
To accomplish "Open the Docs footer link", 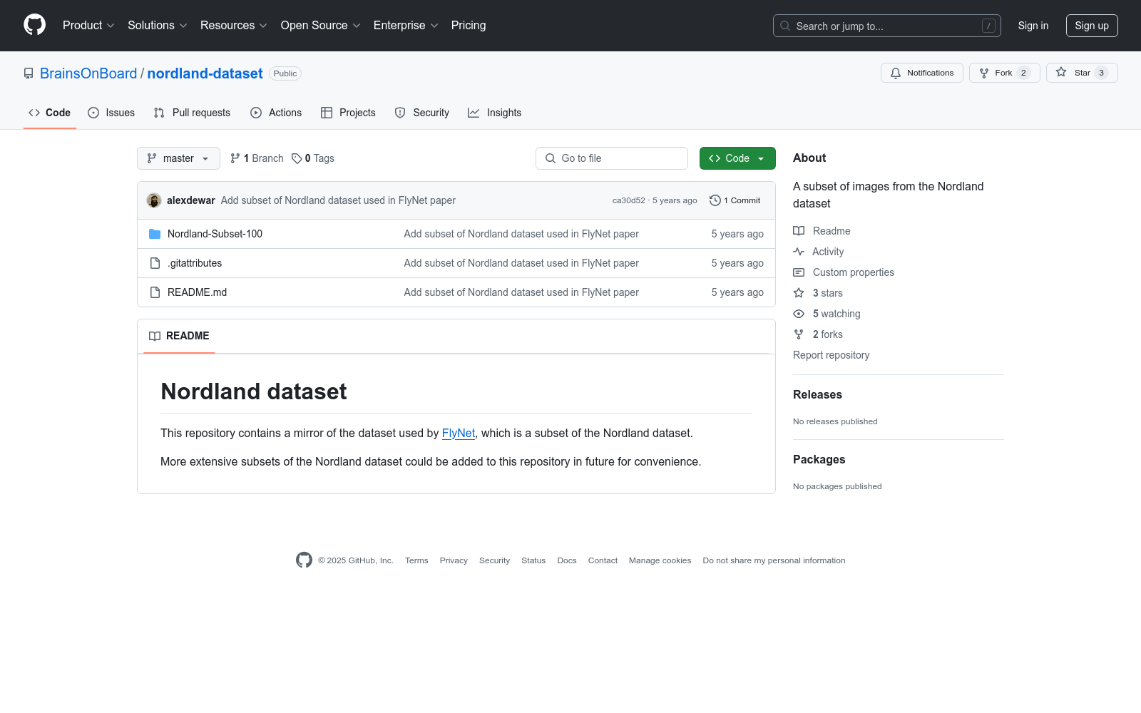I will click(x=567, y=560).
